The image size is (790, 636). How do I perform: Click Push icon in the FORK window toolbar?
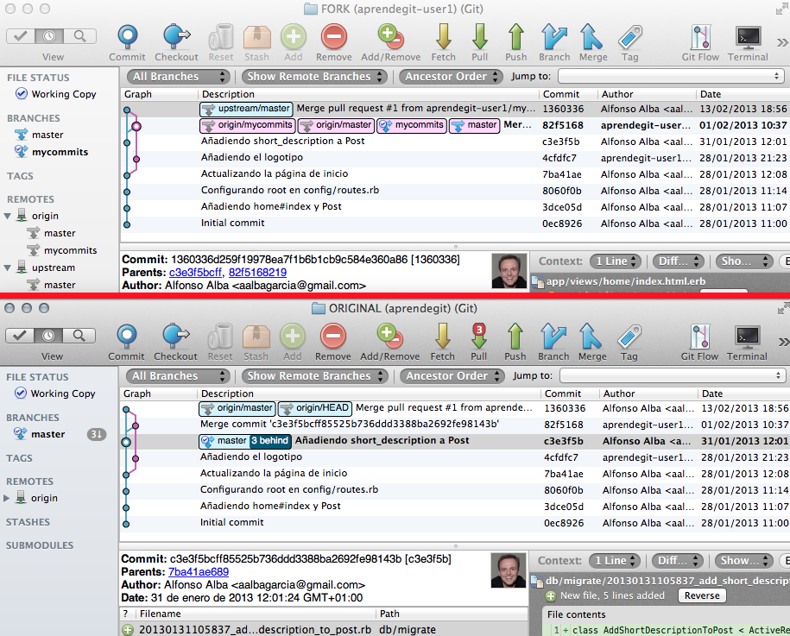coord(516,36)
